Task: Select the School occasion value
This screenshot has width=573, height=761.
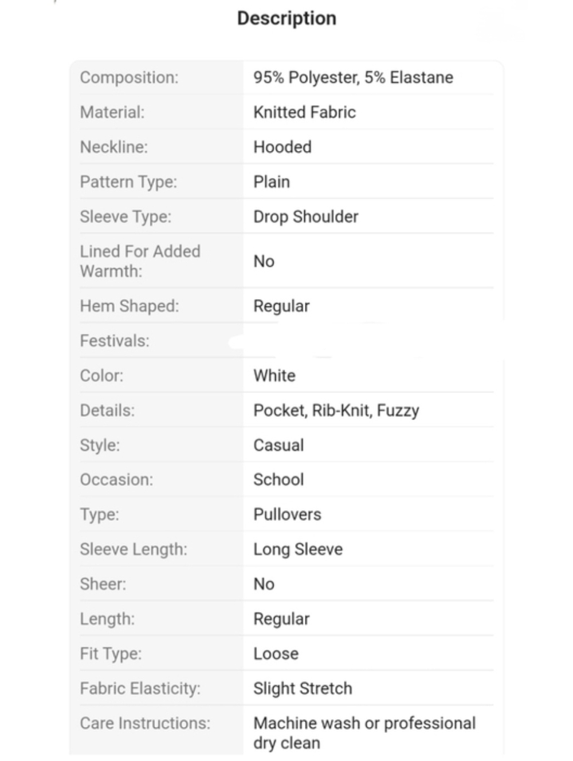Action: click(278, 480)
